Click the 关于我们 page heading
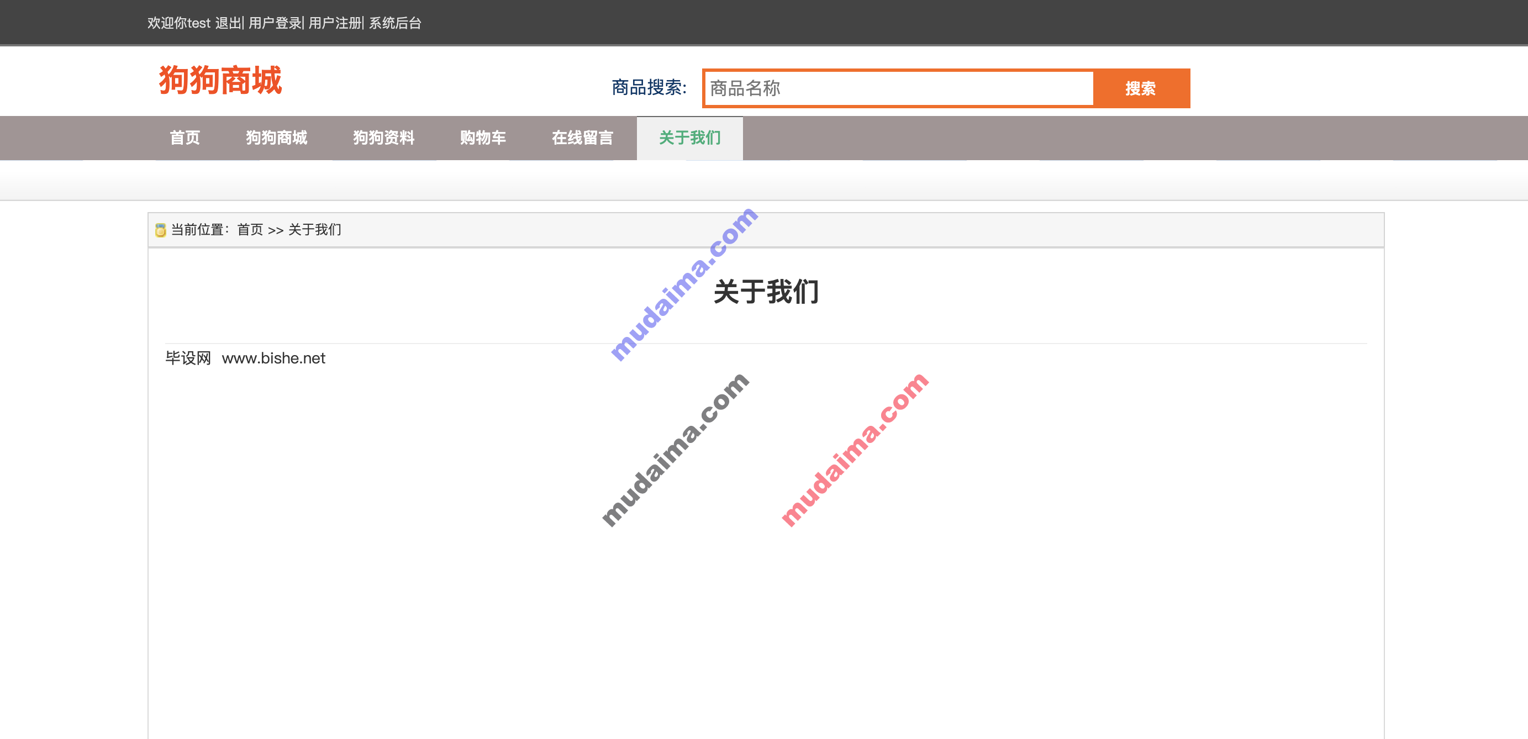The image size is (1528, 739). 766,292
